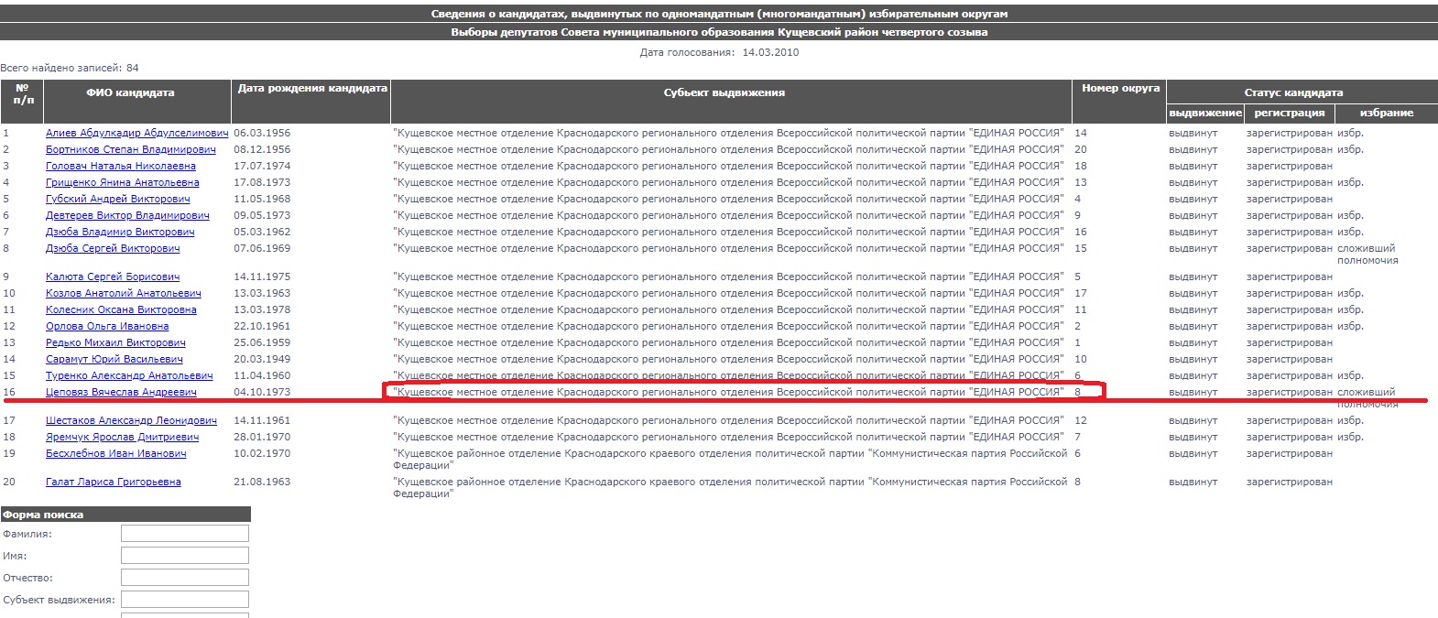Click the Фамилия search input field
Viewport: 1438px width, 618px height.
click(184, 533)
